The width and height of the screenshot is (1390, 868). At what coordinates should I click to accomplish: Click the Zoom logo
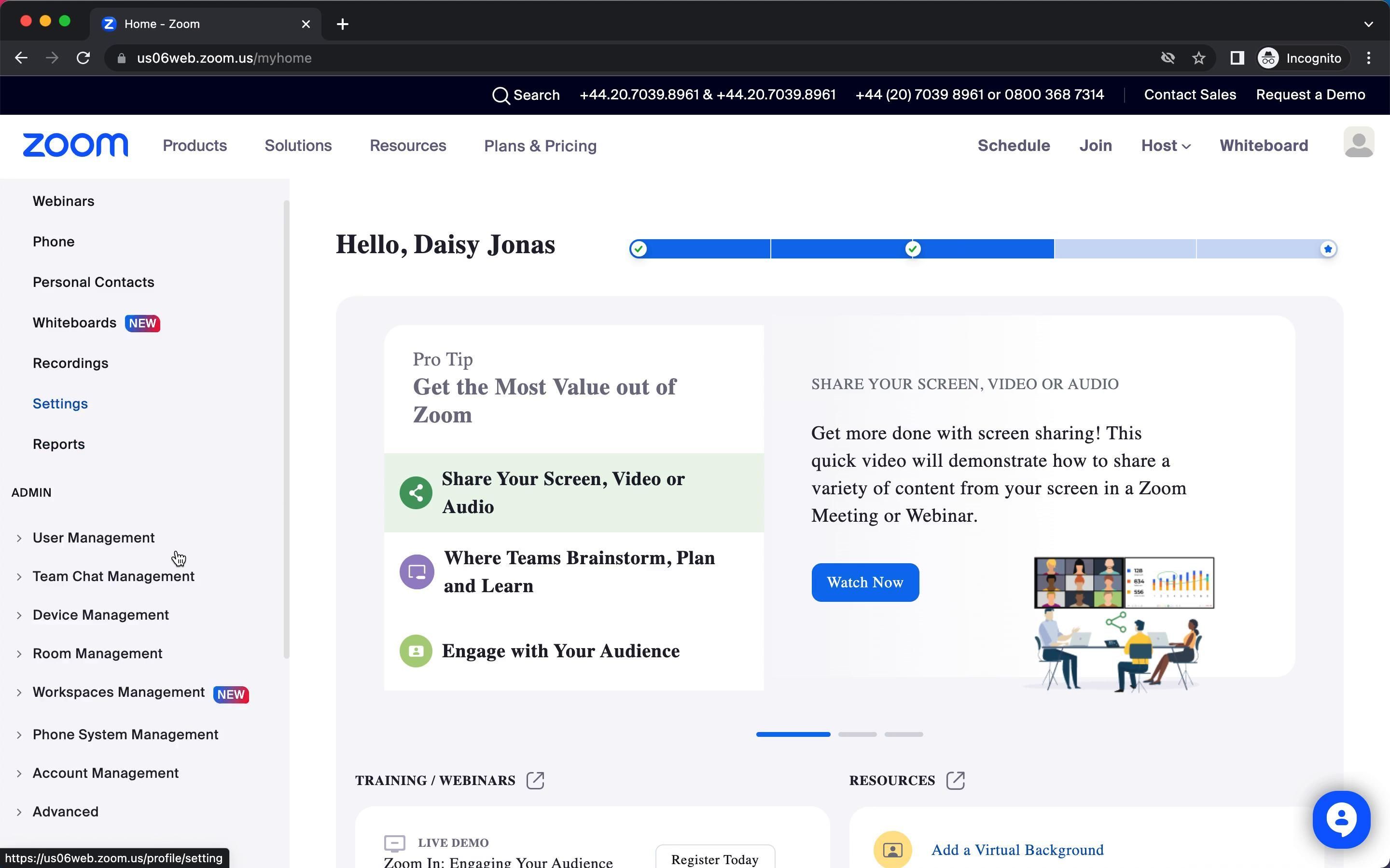(x=75, y=145)
